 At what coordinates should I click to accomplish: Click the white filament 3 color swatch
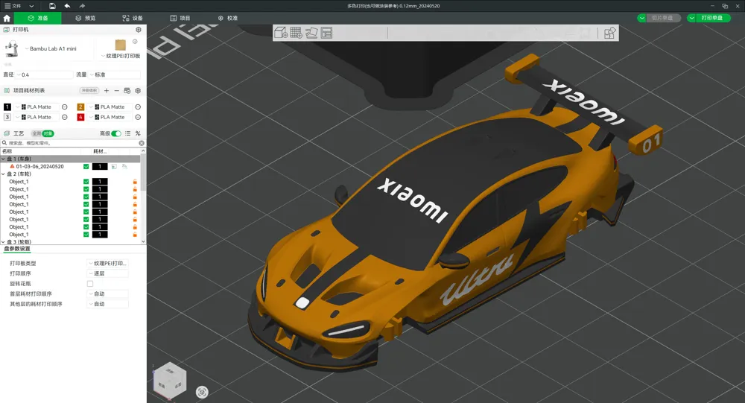7,117
